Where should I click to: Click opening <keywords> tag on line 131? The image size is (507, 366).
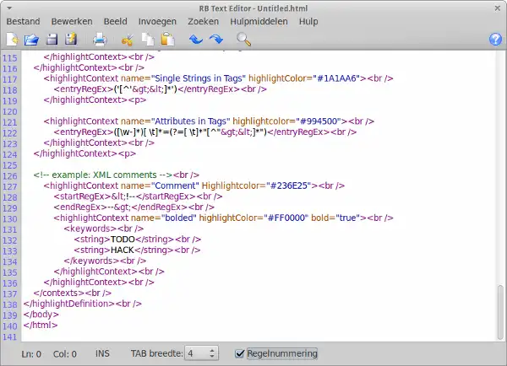(x=90, y=229)
